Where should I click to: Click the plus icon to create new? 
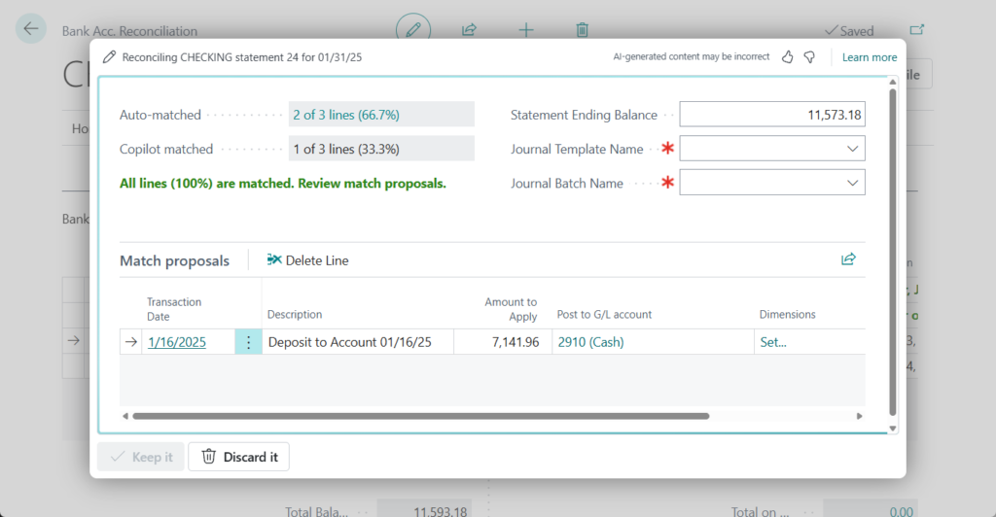526,29
